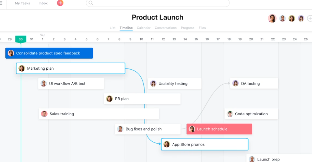Open the Inbox link
This screenshot has height=162, width=312.
point(43,3)
